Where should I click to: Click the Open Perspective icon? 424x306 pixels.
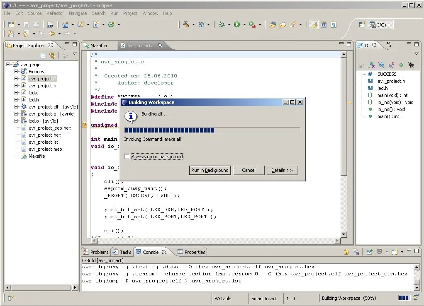[362, 25]
